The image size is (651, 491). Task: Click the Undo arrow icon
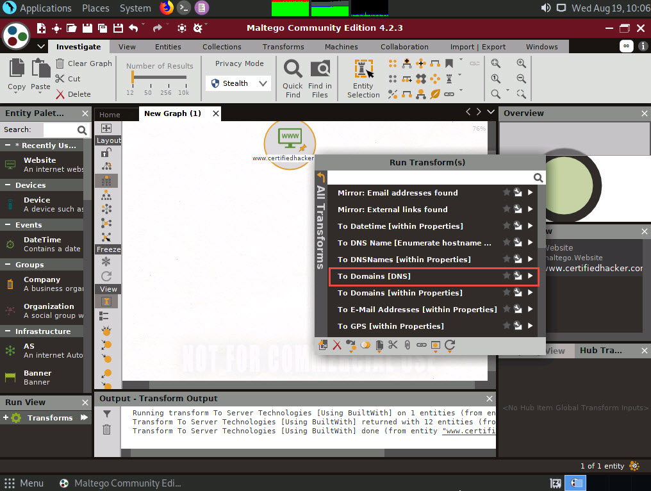point(133,28)
